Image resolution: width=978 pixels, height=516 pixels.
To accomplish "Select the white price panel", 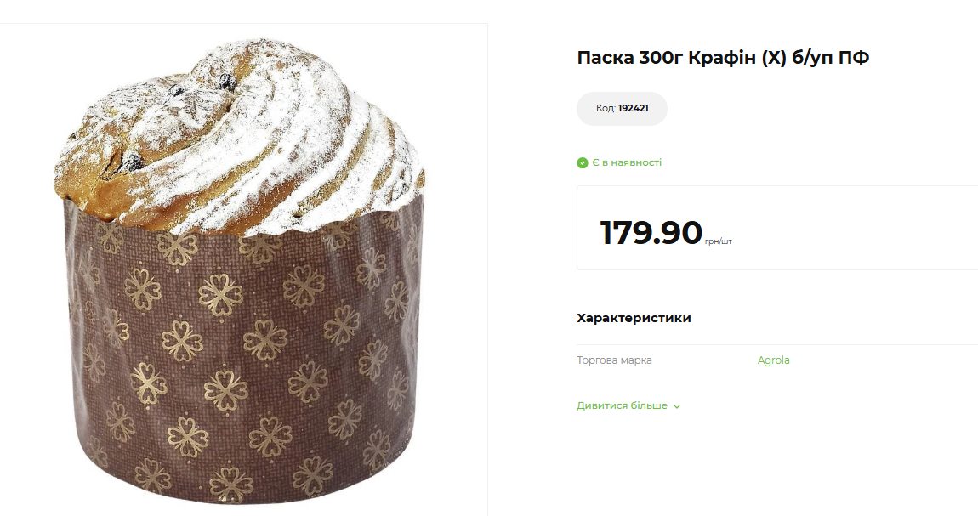I will [774, 228].
